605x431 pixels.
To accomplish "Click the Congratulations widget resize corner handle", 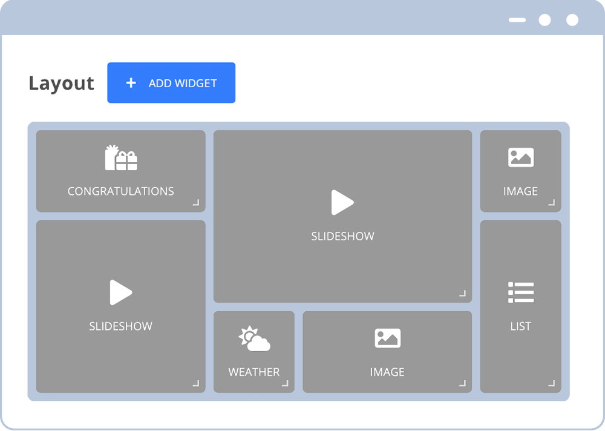I will tap(196, 202).
